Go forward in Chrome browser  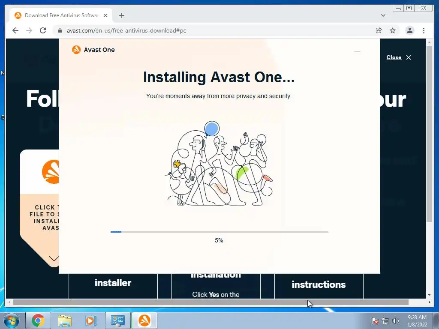coord(29,30)
